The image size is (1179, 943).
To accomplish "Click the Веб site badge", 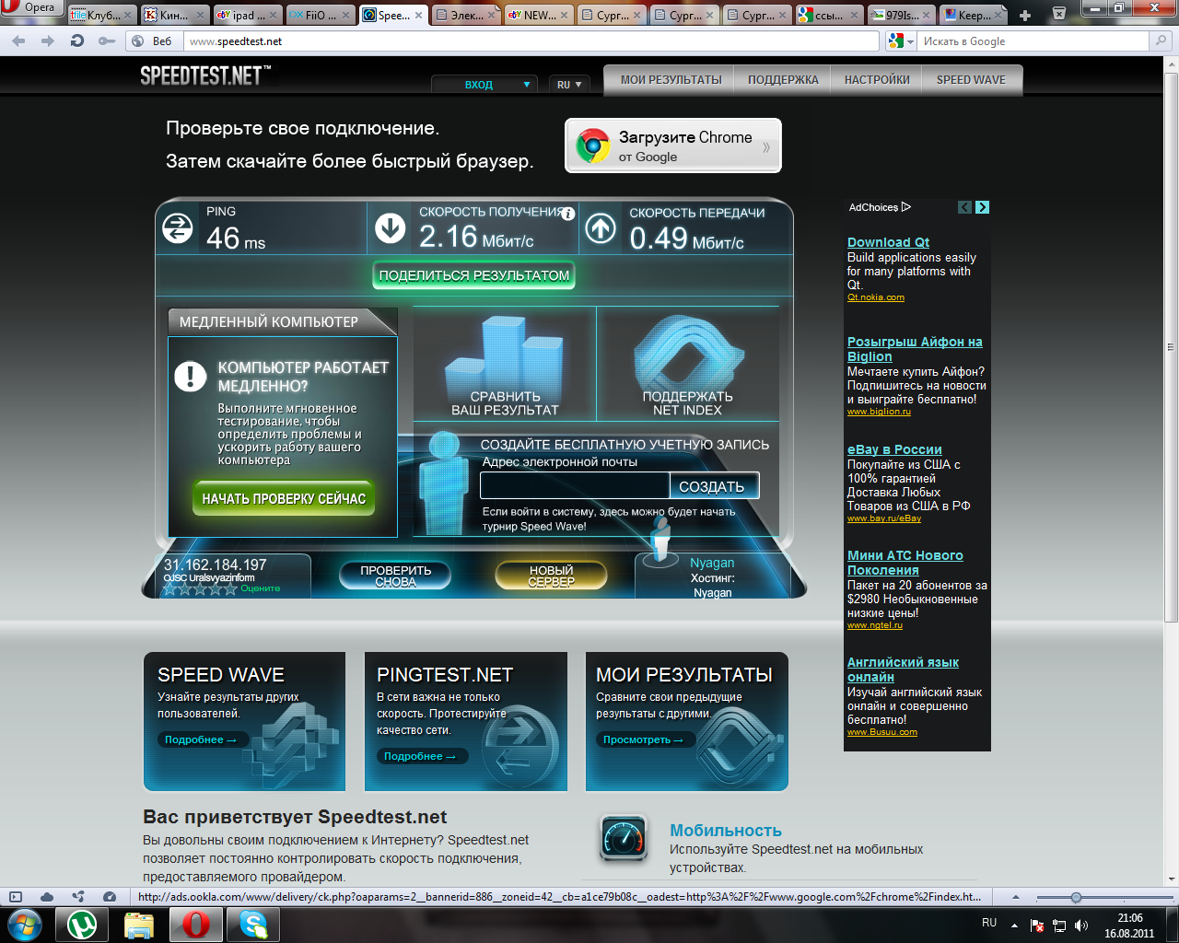I will click(x=153, y=41).
